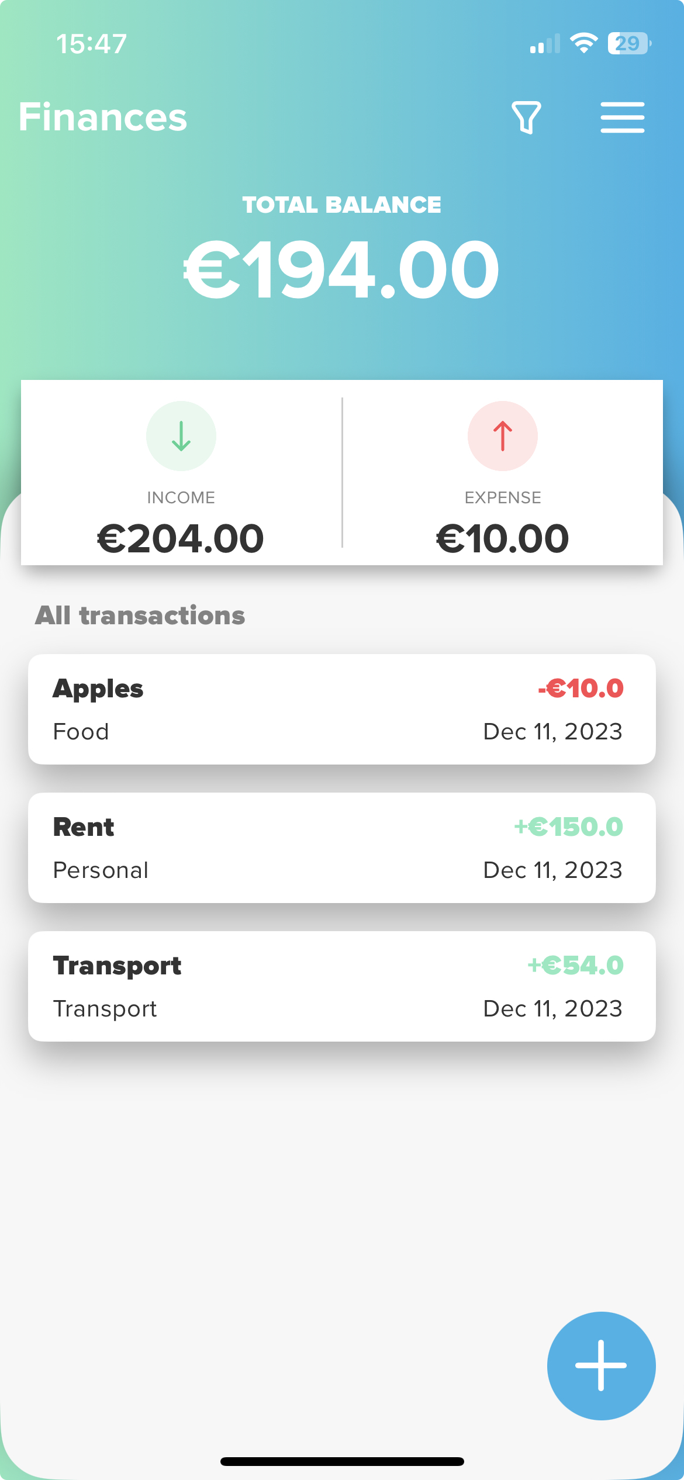684x1480 pixels.
Task: Open the transaction filter funnel icon
Action: [x=526, y=117]
